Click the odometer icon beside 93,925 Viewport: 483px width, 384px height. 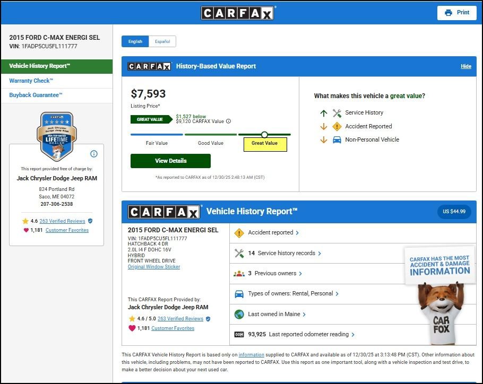(239, 335)
